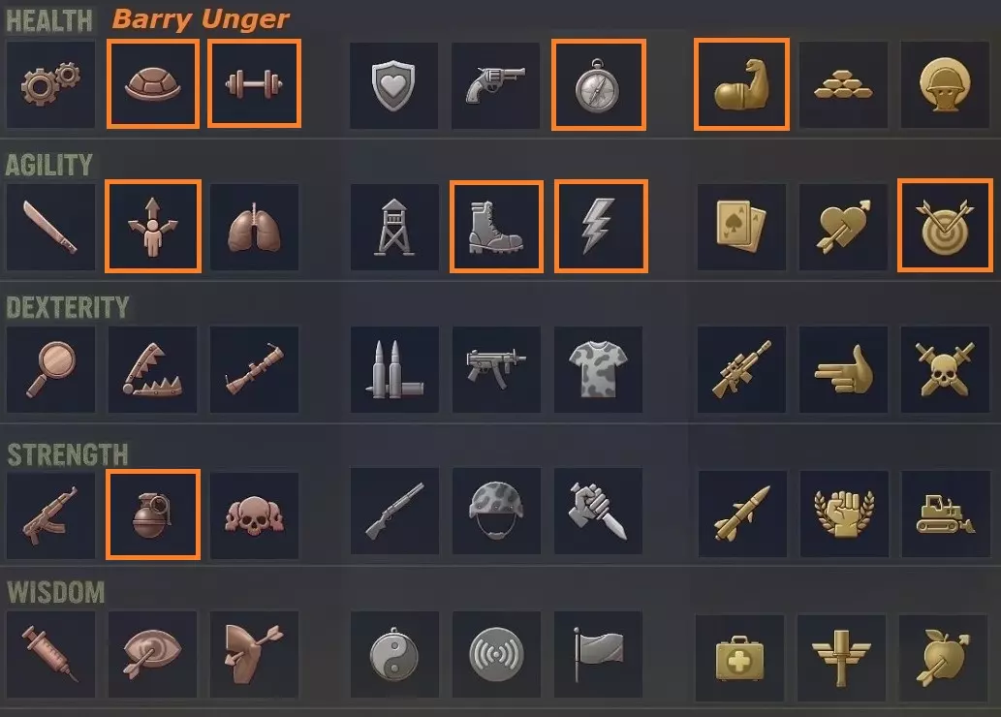
Task: Choose the combat boot perk
Action: 496,227
